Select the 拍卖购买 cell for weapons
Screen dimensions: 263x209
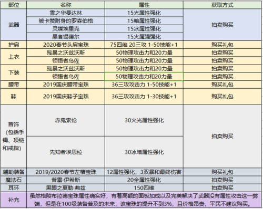coord(222,25)
